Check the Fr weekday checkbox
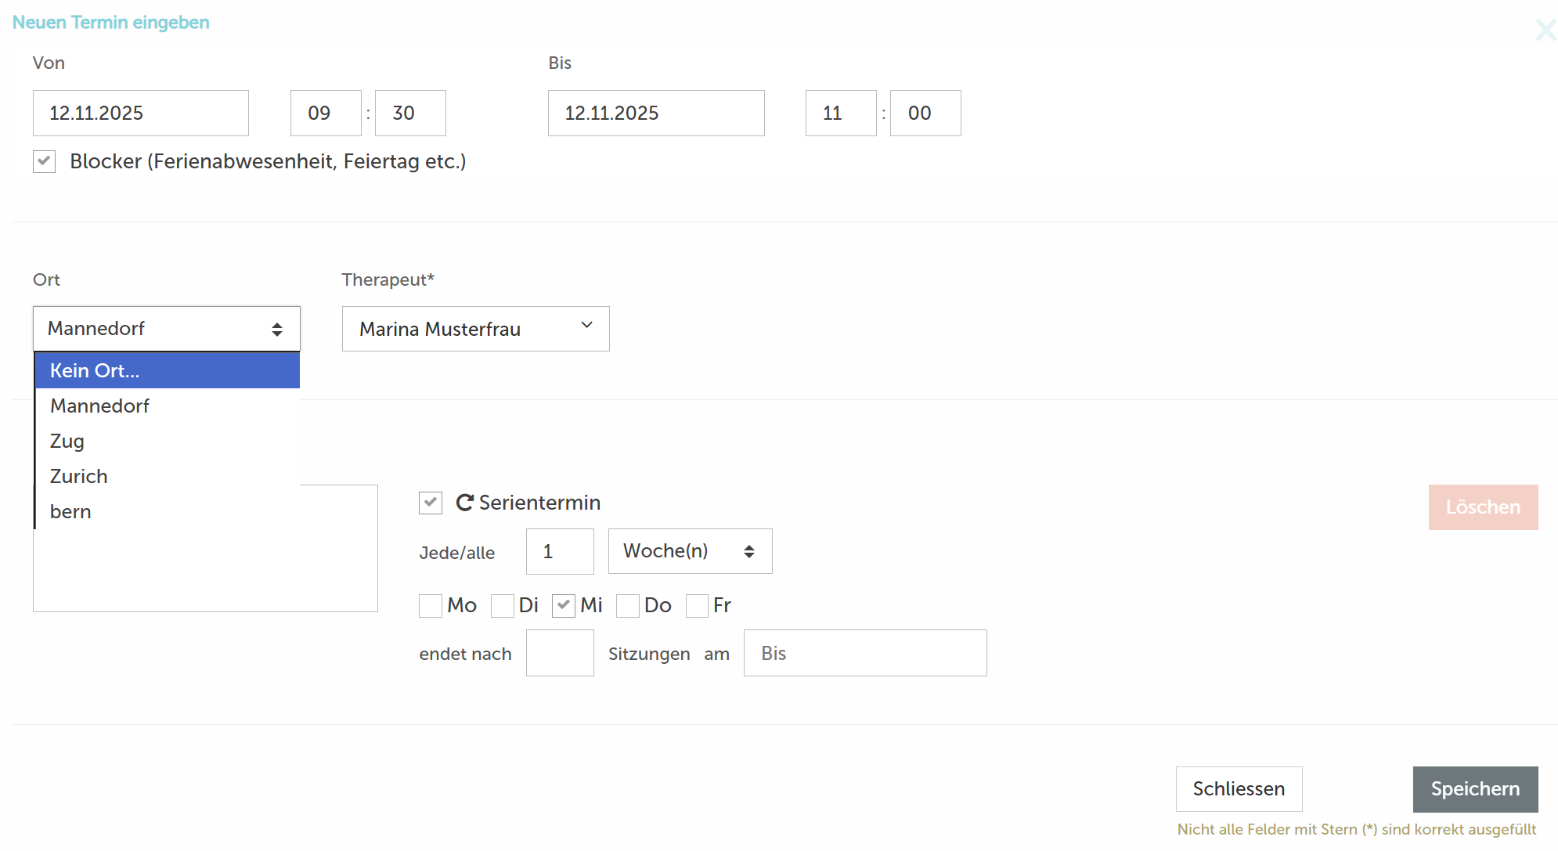Image resolution: width=1558 pixels, height=851 pixels. pyautogui.click(x=697, y=606)
